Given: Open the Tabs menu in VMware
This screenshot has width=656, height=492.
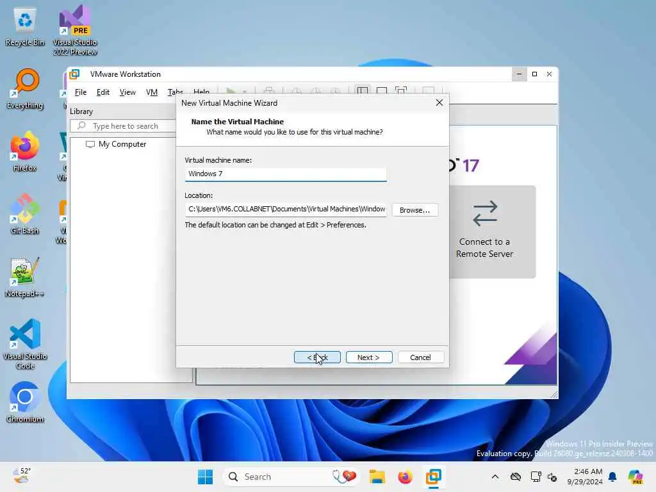Looking at the screenshot, I should pos(176,91).
